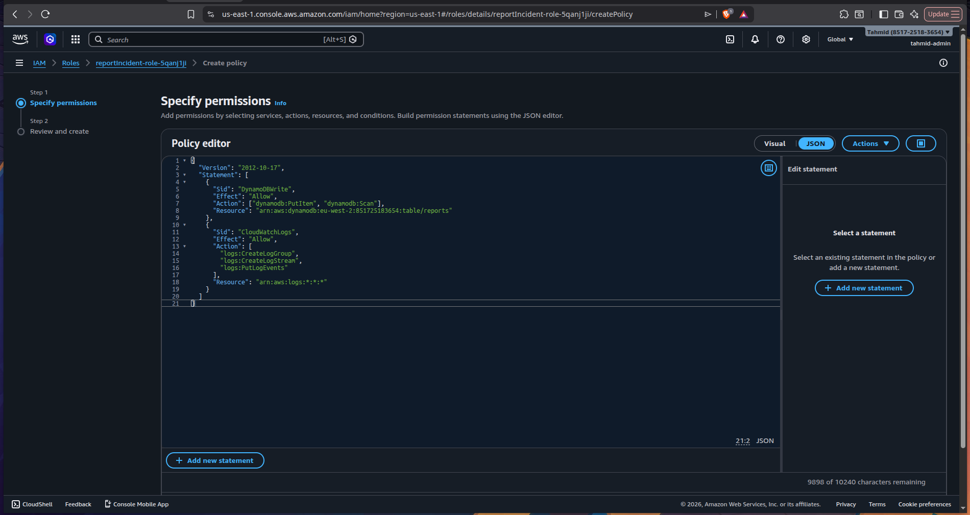Click the keyboard shortcuts icon in editor
This screenshot has width=970, height=515.
(769, 168)
